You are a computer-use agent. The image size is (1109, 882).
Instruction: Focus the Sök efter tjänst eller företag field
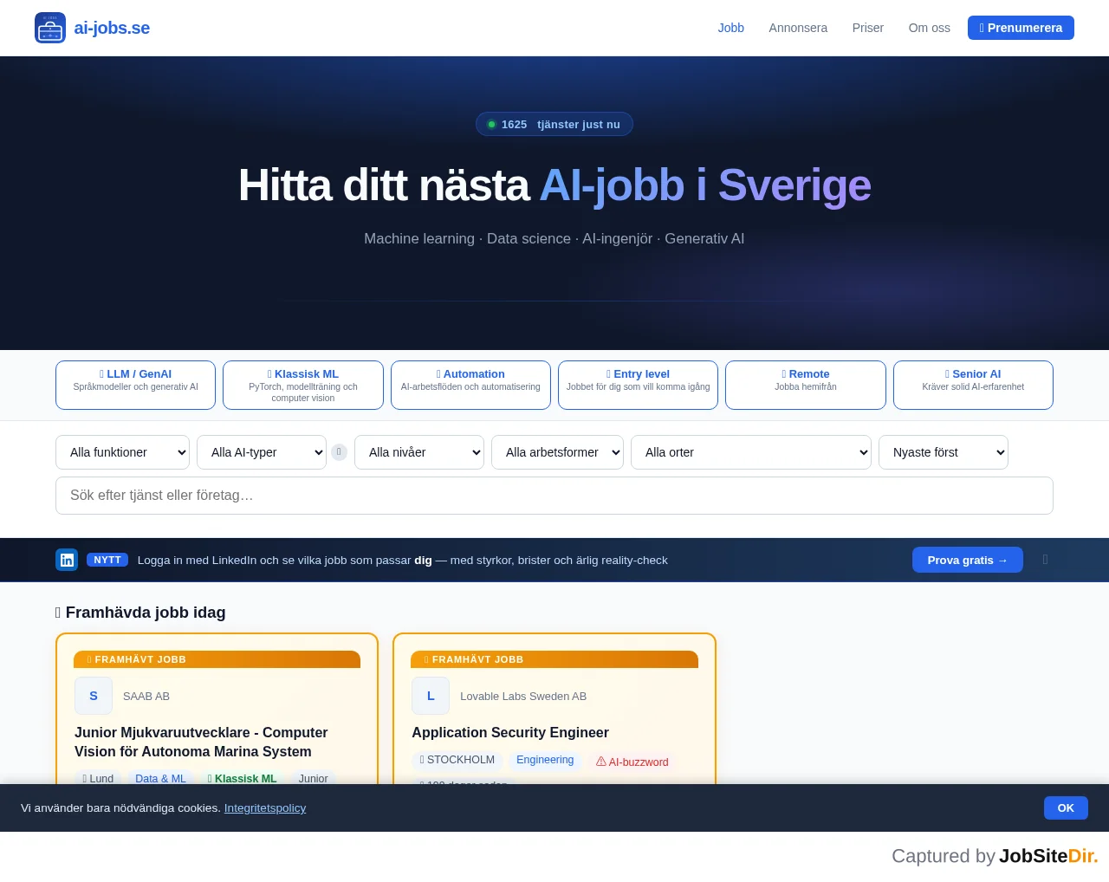click(554, 496)
